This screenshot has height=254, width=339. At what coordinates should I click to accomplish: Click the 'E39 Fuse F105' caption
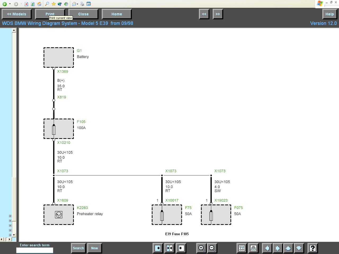coord(177,234)
